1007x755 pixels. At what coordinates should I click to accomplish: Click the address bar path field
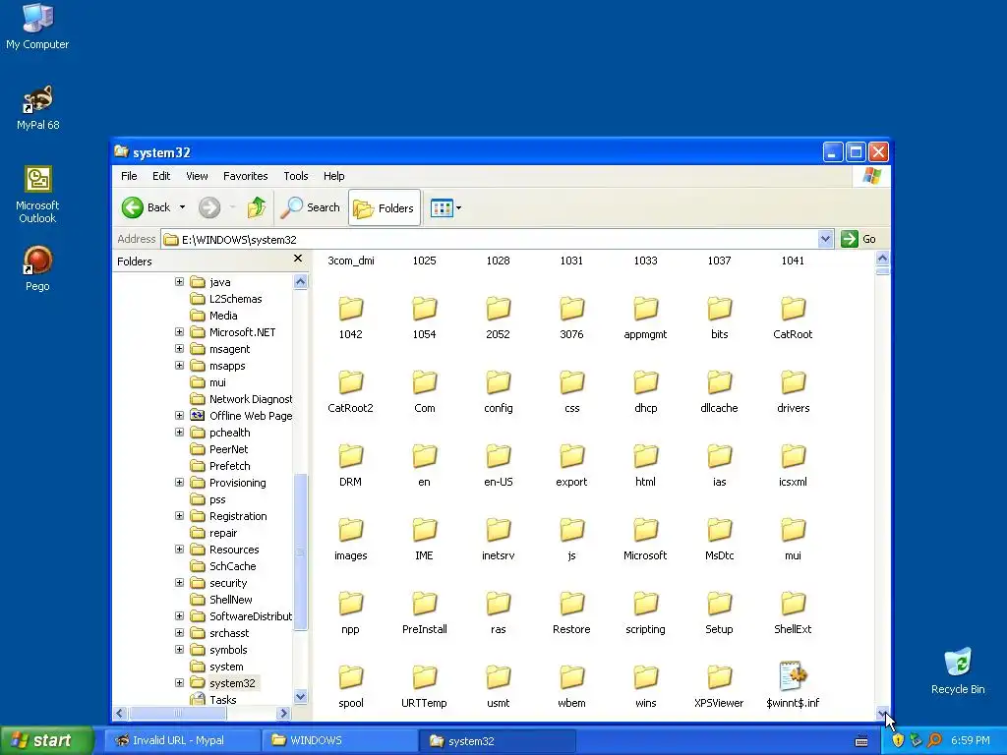[x=490, y=240]
